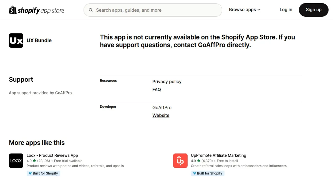This screenshot has width=333, height=180.
Task: Click the UpPromote green rating star
Action: (x=199, y=161)
